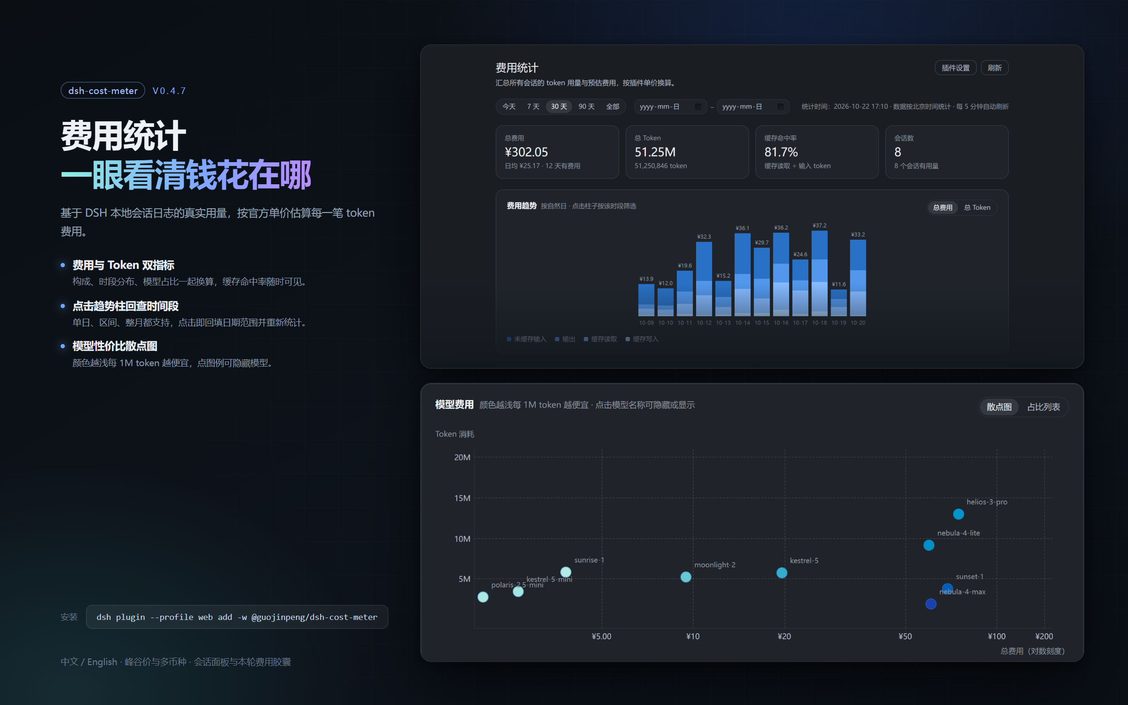Click the helios-3-pro scatter point
Screen dimensions: 1128x705
[958, 514]
